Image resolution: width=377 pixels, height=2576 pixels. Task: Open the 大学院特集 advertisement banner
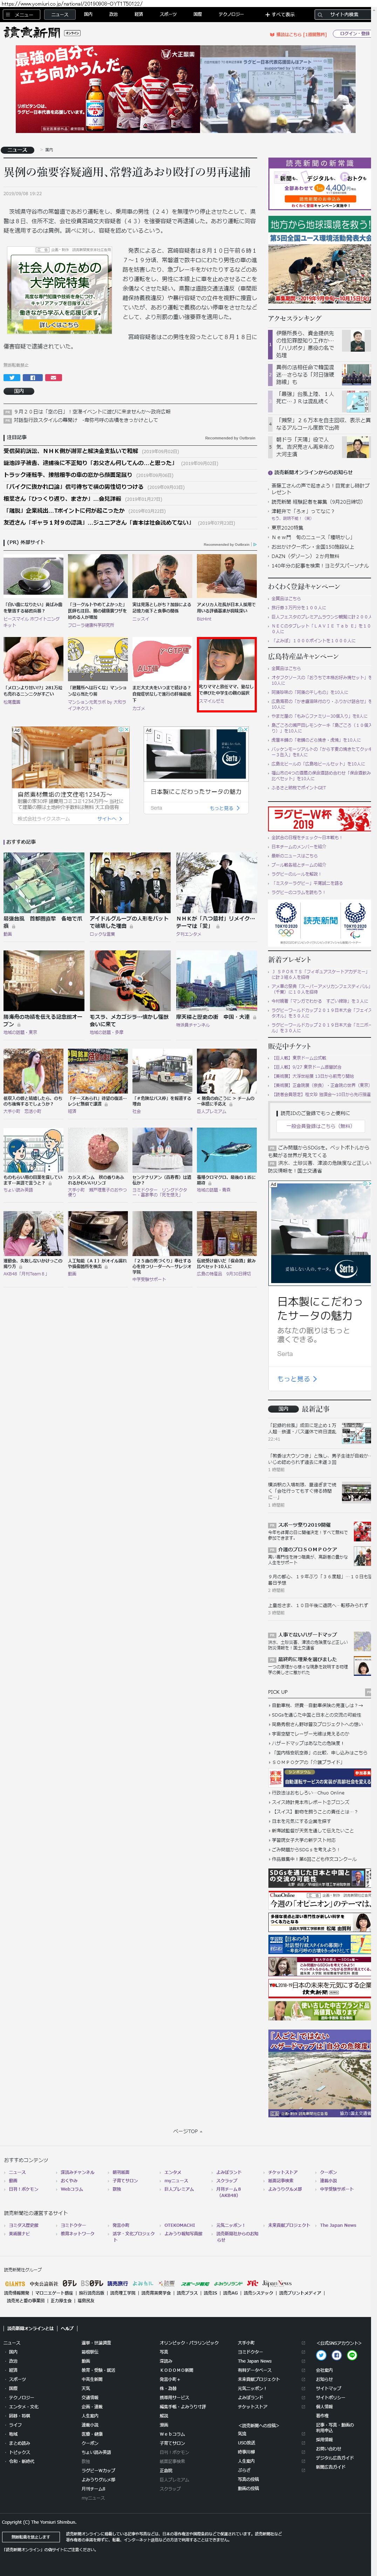pyautogui.click(x=60, y=290)
